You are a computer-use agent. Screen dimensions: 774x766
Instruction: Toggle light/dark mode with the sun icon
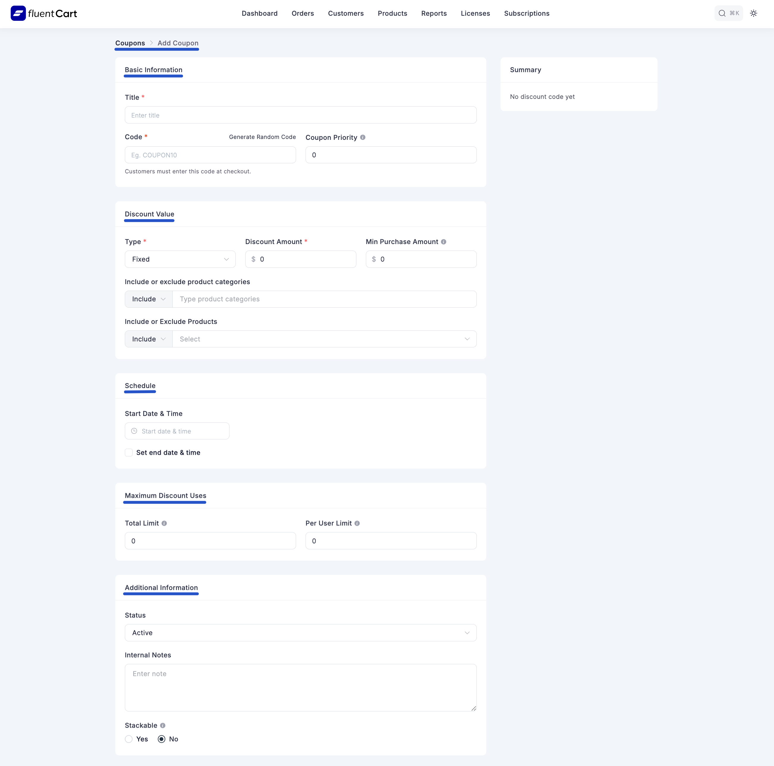753,13
